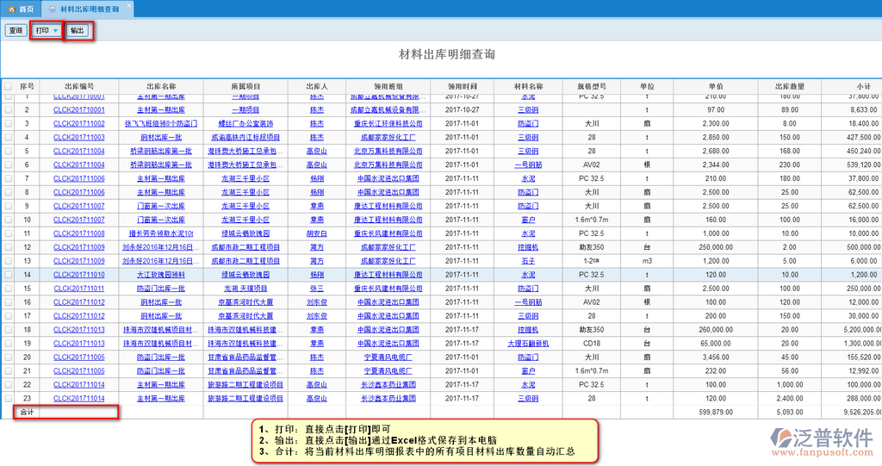Image resolution: width=882 pixels, height=466 pixels.
Task: Click the 领用时间 column header
Action: pos(463,87)
